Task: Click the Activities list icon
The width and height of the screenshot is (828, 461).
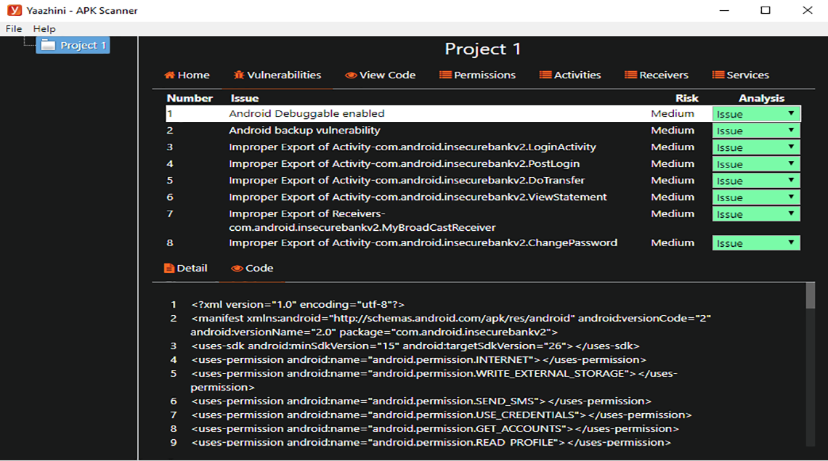Action: click(x=545, y=75)
